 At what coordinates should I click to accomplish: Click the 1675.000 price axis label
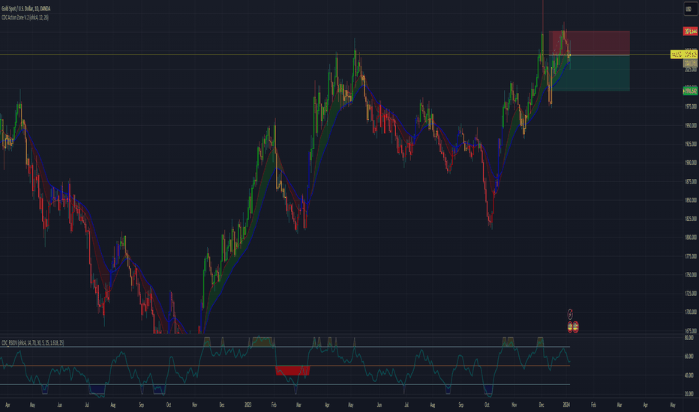pos(691,331)
